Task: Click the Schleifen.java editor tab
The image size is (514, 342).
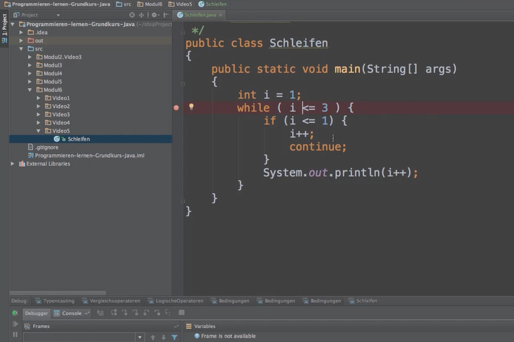Action: click(x=200, y=15)
